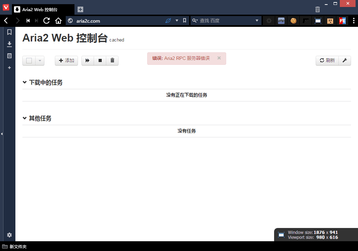
Task: Open the Notes side panel
Action: coord(9,56)
